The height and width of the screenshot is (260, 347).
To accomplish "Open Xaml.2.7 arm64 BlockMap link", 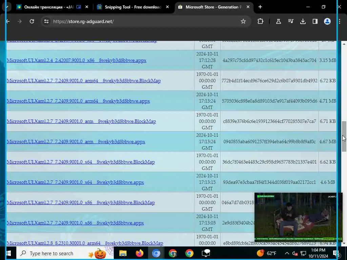I will 84,81.
